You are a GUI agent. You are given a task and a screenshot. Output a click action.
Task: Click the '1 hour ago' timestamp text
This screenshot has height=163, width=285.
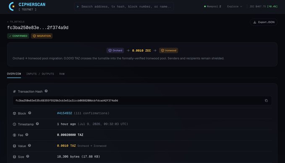66,124
